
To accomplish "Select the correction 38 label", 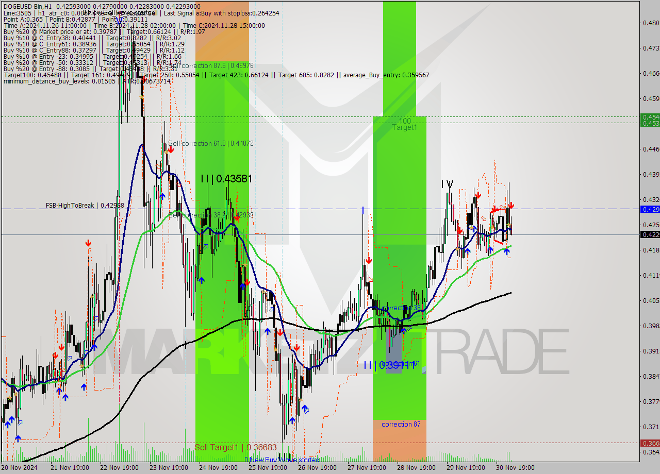I will pos(401,308).
